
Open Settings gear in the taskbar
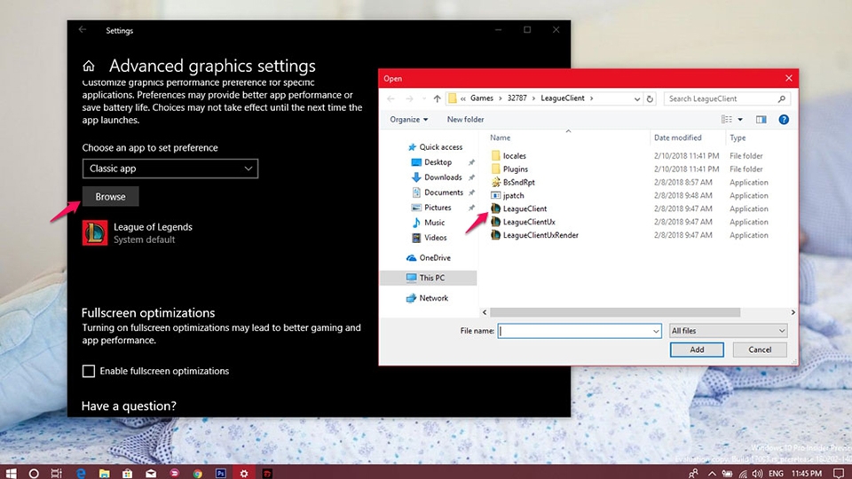click(x=244, y=474)
